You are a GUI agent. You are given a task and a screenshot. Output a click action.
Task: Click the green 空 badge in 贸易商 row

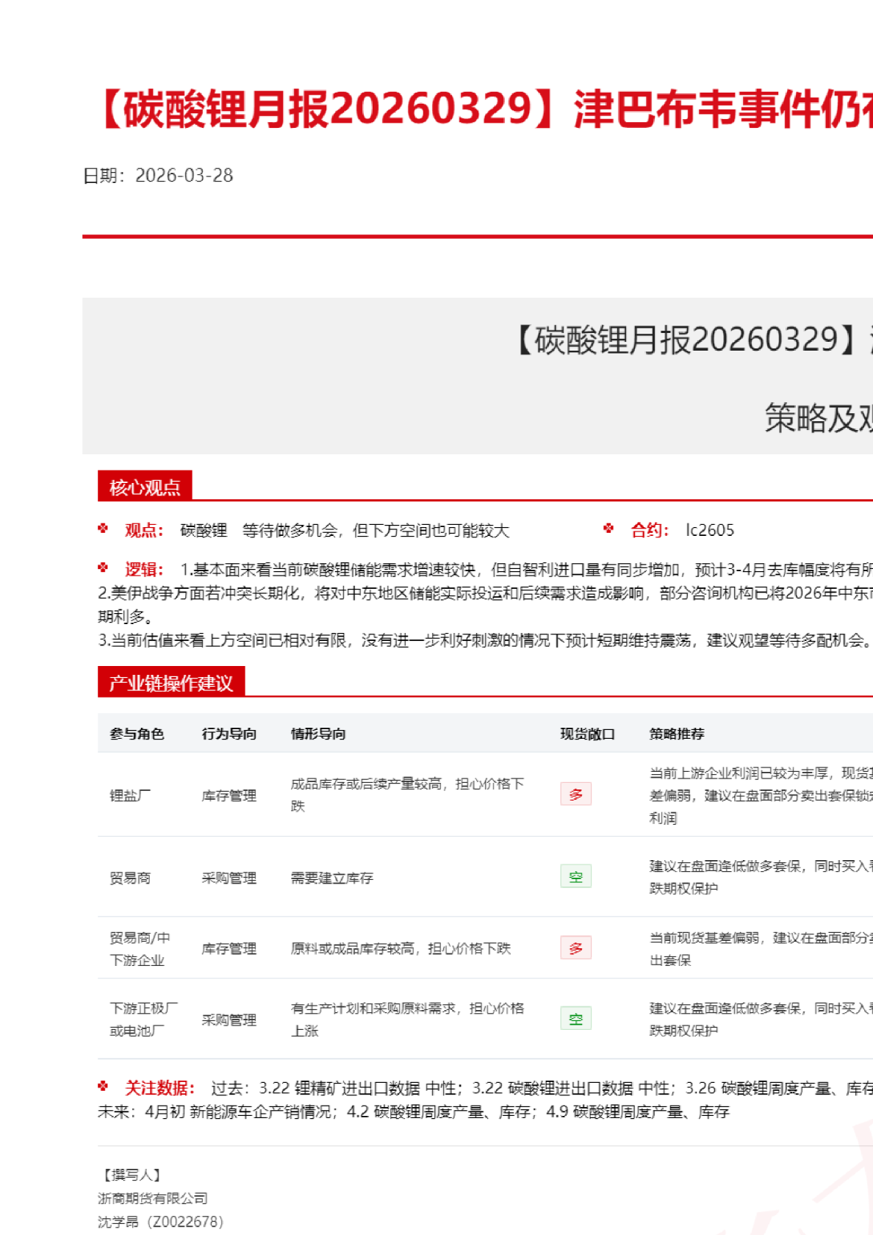coord(575,876)
